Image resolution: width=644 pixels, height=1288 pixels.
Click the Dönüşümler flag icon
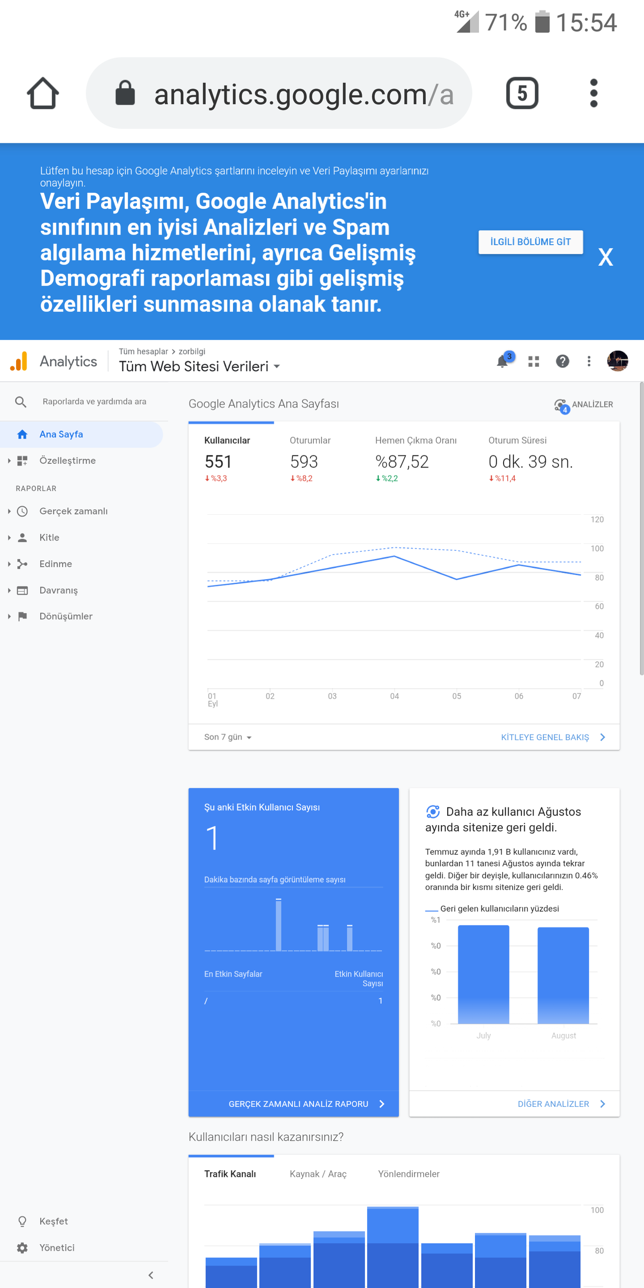click(x=22, y=616)
